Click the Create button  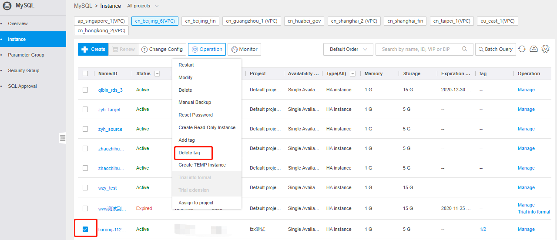tap(94, 49)
